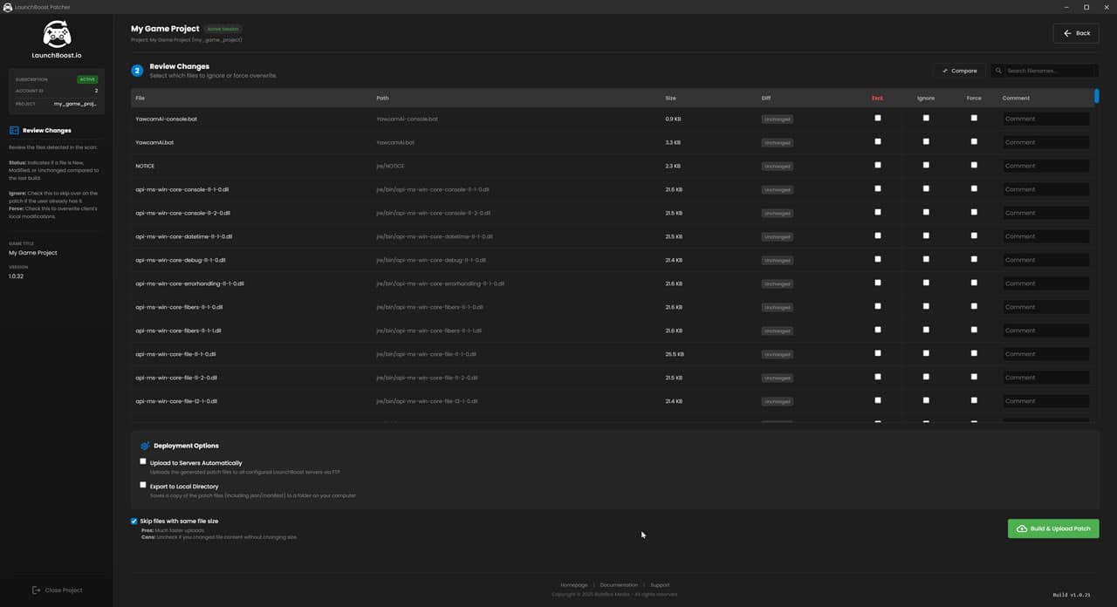Screen dimensions: 1117x607
Task: Check Ignore for api-ms-win-core-errorhandling-l1-1-0.dll
Action: point(926,283)
